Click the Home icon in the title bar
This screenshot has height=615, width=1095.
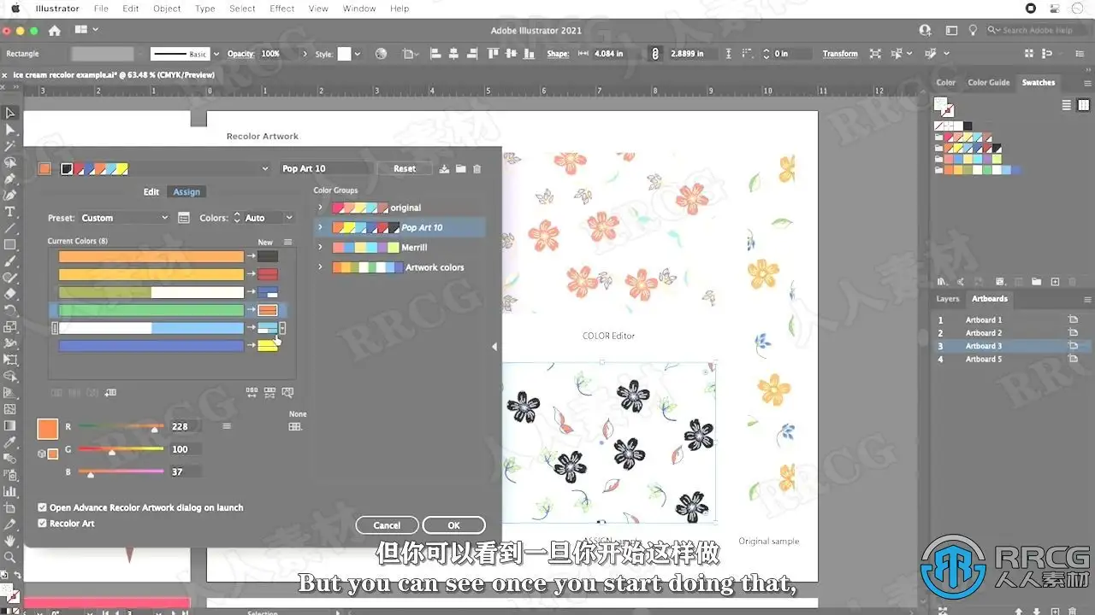(x=55, y=30)
